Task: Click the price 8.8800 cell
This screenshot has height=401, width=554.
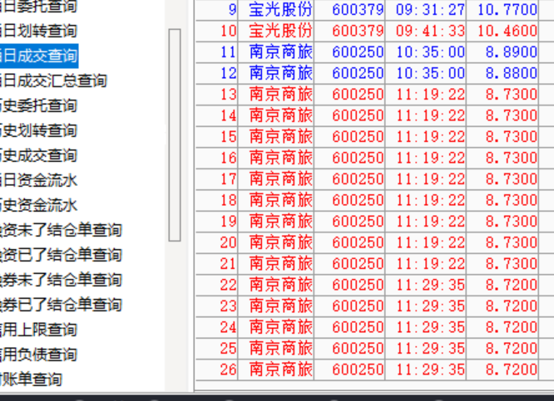Action: coord(512,73)
